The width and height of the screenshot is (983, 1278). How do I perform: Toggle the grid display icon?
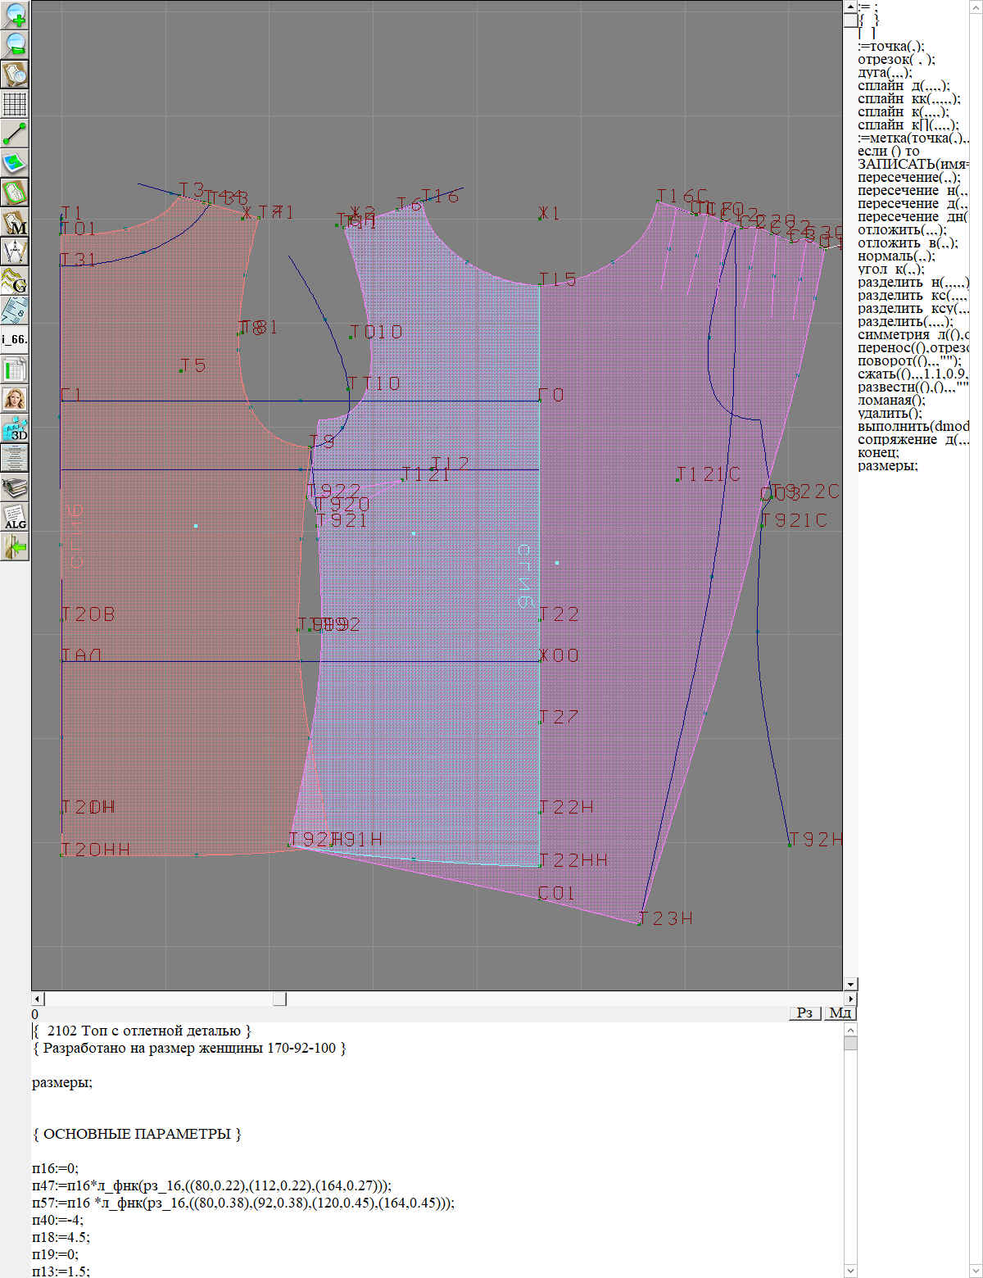[x=15, y=104]
